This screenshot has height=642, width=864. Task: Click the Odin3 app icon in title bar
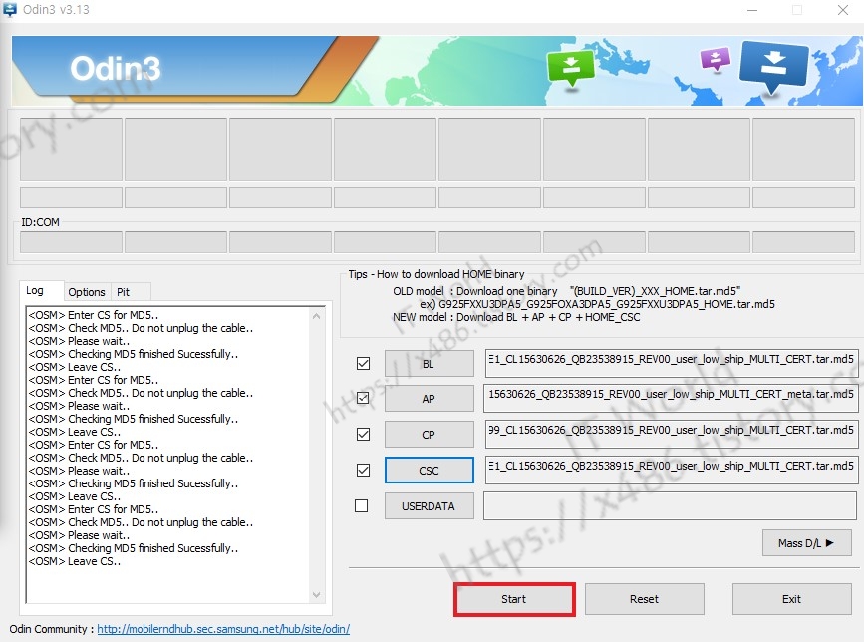point(10,9)
